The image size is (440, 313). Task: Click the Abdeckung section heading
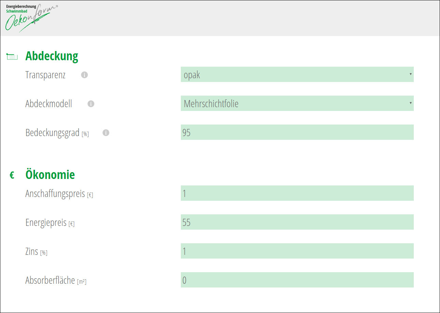click(52, 56)
